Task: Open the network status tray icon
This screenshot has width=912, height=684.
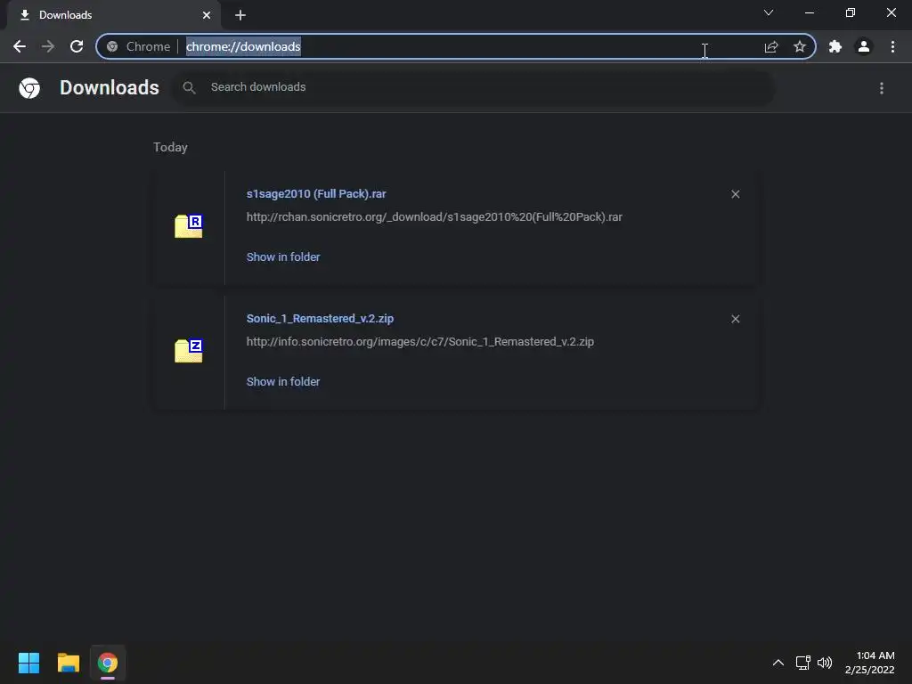Action: click(x=802, y=663)
